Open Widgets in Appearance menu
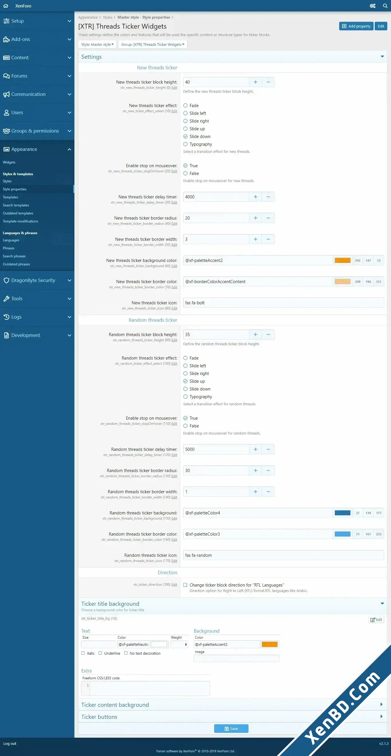The width and height of the screenshot is (391, 756). [9, 162]
